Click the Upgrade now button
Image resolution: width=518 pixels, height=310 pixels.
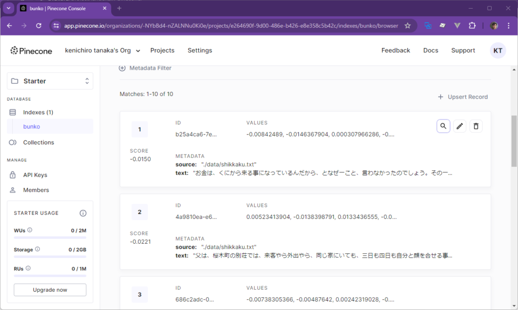(x=50, y=290)
